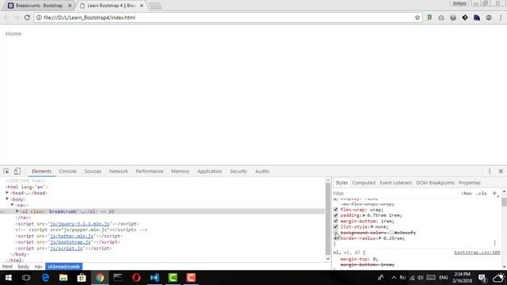Viewport: 507px width, 285px height.
Task: Expand the head element node
Action: click(7, 192)
